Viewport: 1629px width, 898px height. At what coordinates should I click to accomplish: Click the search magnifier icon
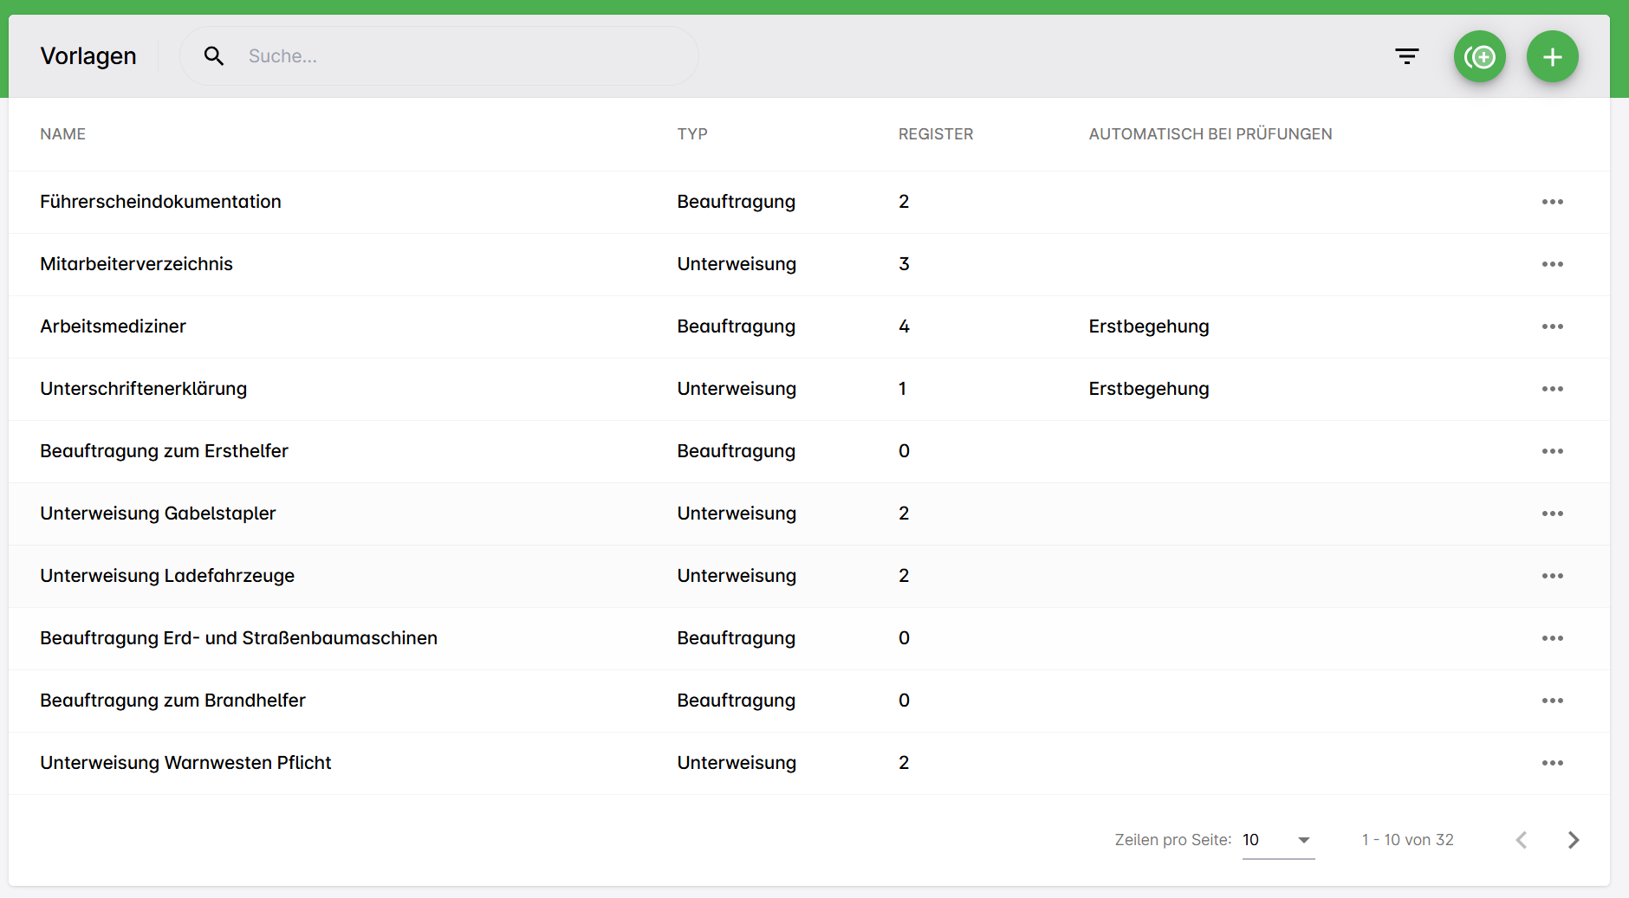coord(214,56)
